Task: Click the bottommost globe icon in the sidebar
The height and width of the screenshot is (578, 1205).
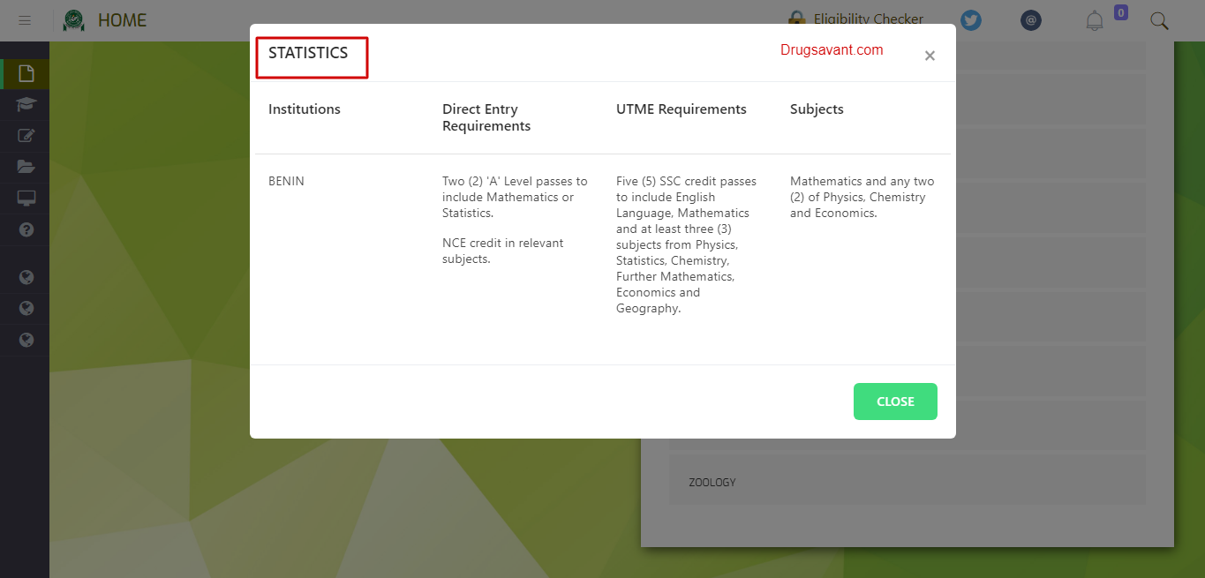Action: pos(26,340)
